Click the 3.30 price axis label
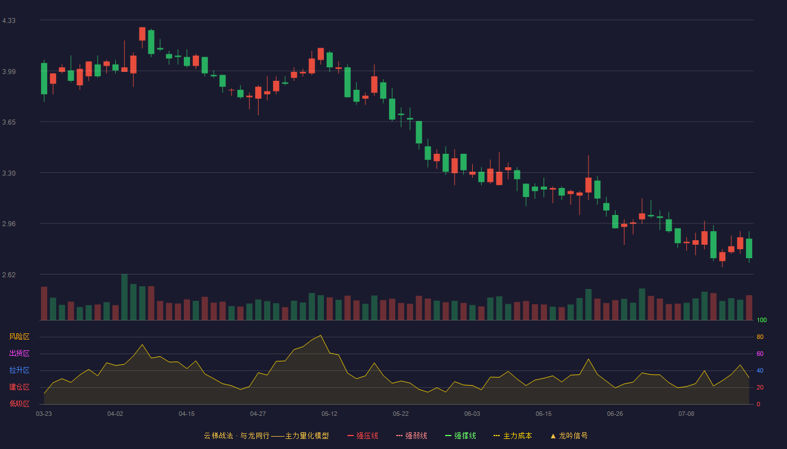 9,173
